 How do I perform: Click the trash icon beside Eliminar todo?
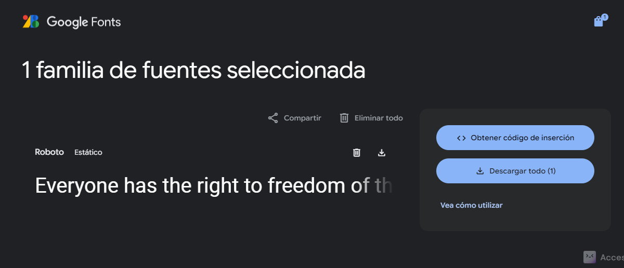click(x=344, y=118)
